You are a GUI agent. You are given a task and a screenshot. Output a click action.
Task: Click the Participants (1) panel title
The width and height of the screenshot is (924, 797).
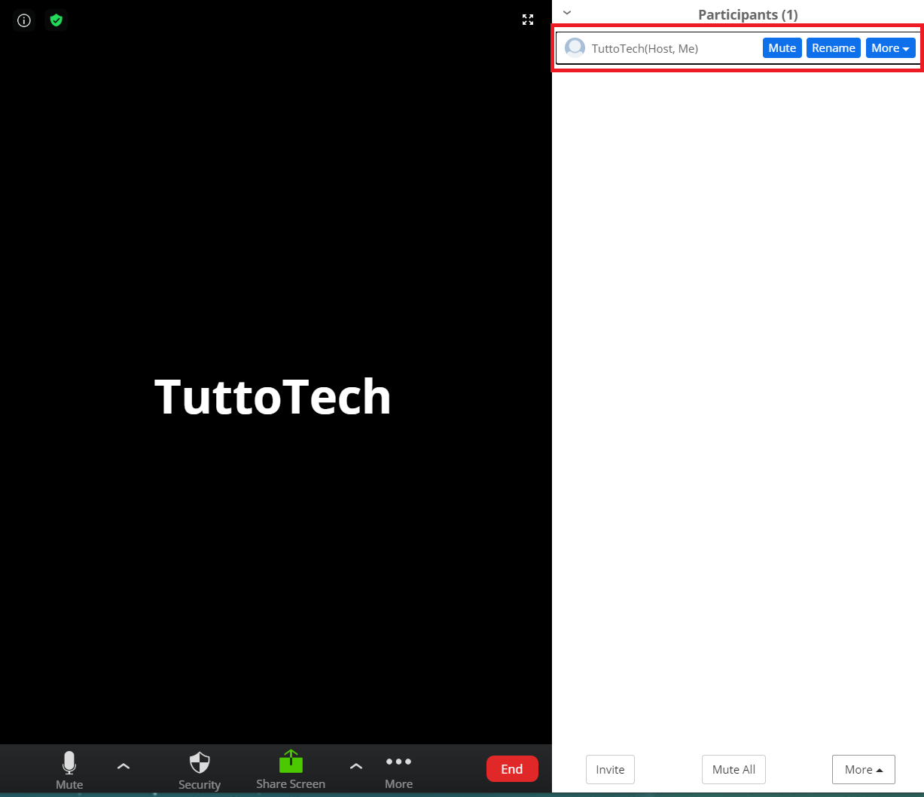click(x=747, y=14)
